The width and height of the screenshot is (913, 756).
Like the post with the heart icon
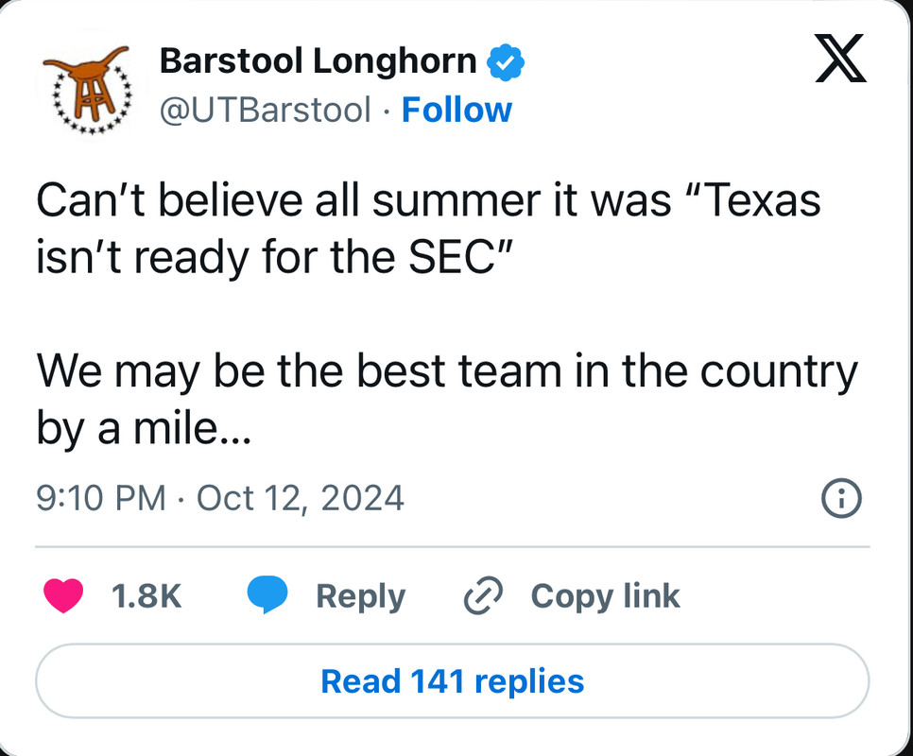pyautogui.click(x=64, y=596)
